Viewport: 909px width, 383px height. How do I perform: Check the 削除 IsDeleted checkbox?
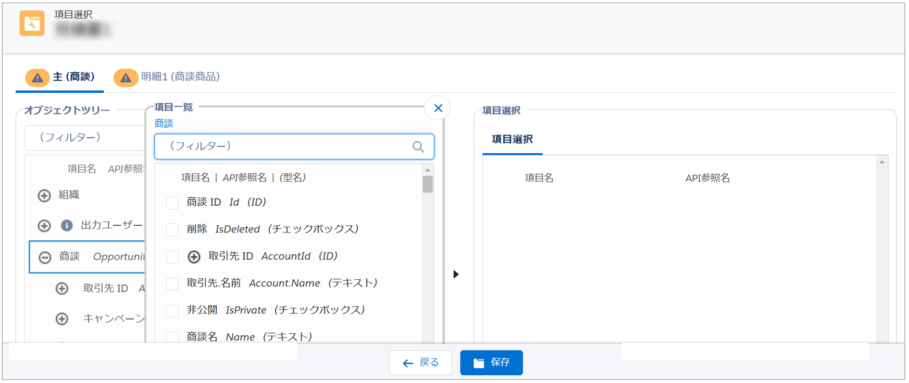pos(172,230)
